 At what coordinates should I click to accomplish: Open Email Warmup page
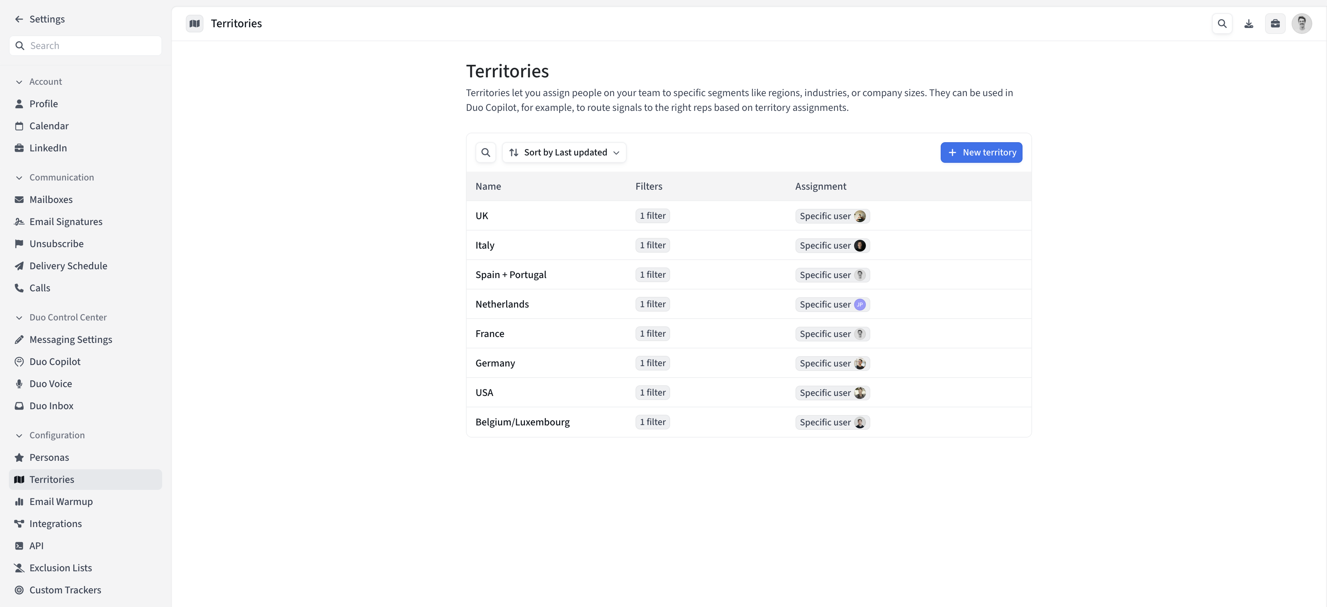coord(61,501)
